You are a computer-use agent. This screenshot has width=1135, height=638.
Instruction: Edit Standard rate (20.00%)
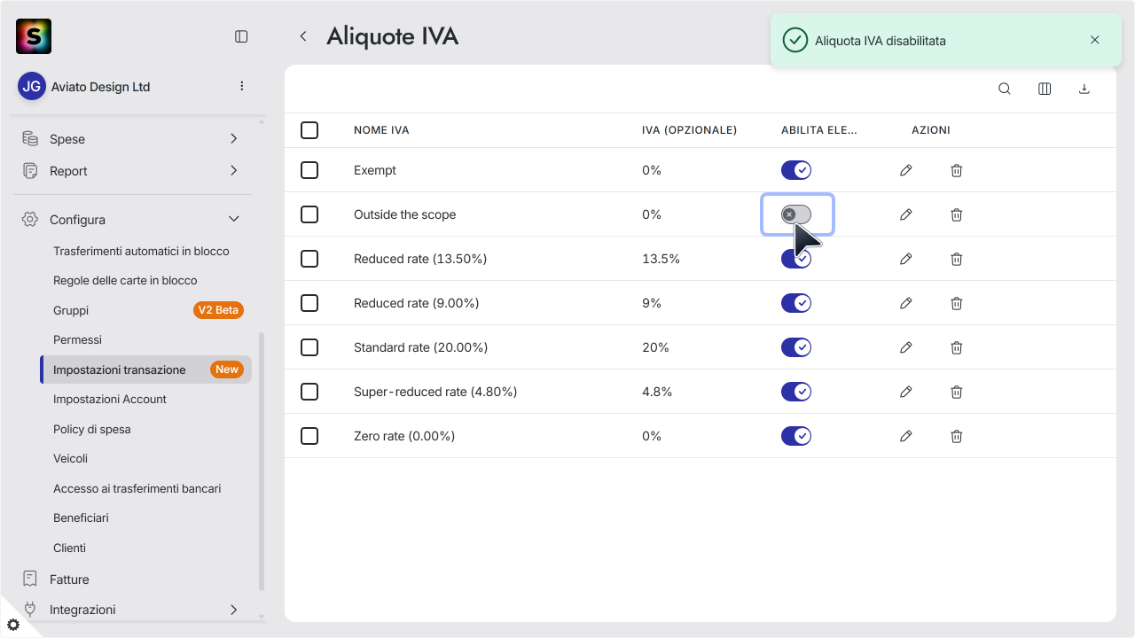905,347
